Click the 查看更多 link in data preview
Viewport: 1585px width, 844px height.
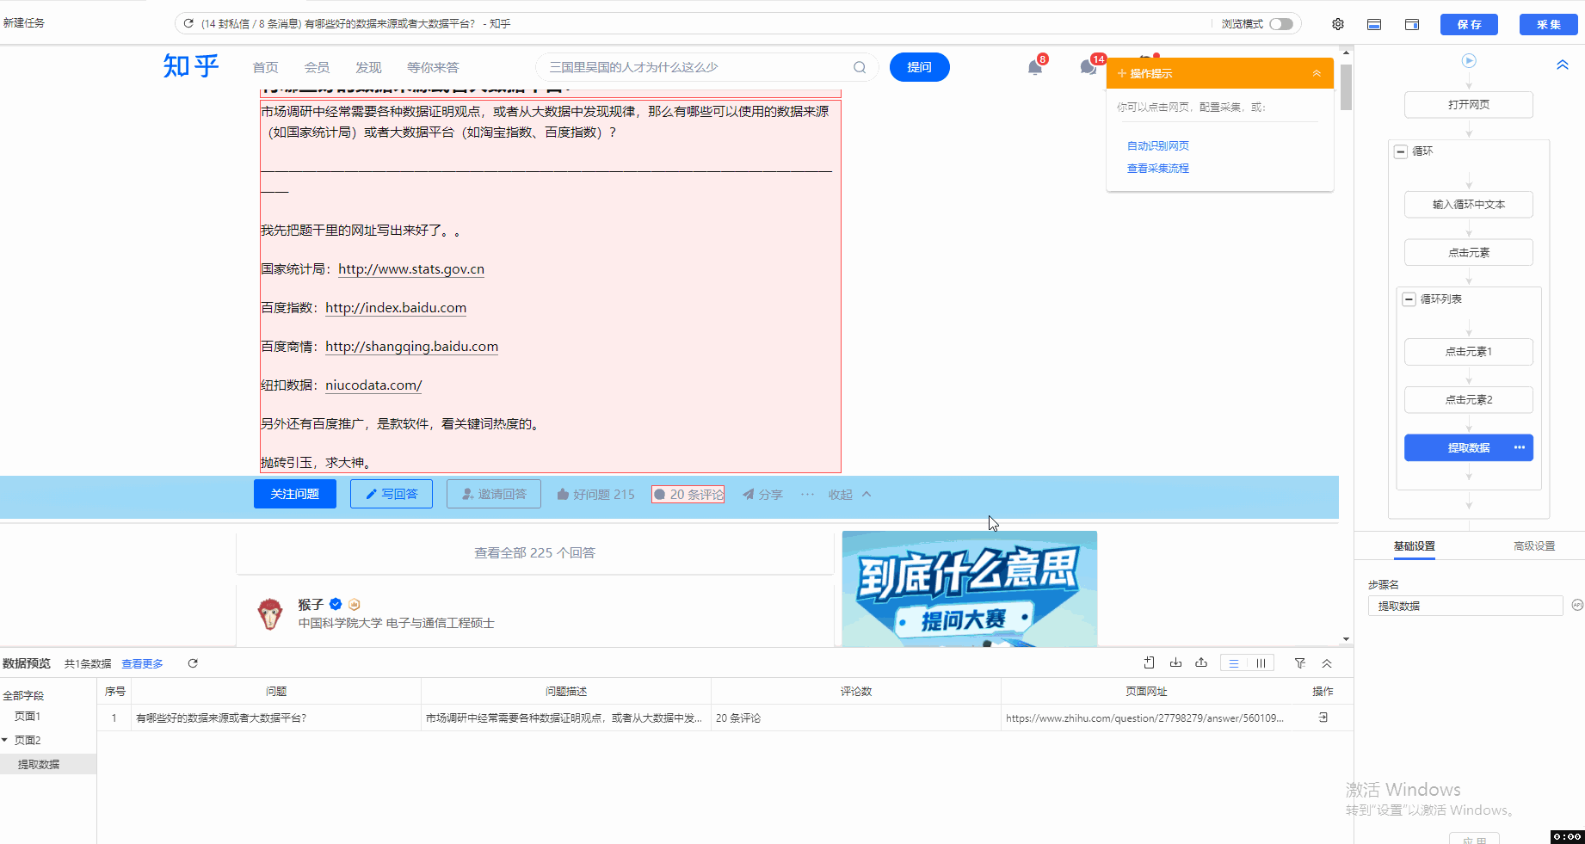coord(142,664)
